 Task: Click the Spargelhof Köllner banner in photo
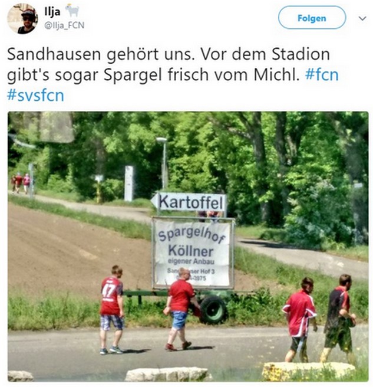click(193, 253)
